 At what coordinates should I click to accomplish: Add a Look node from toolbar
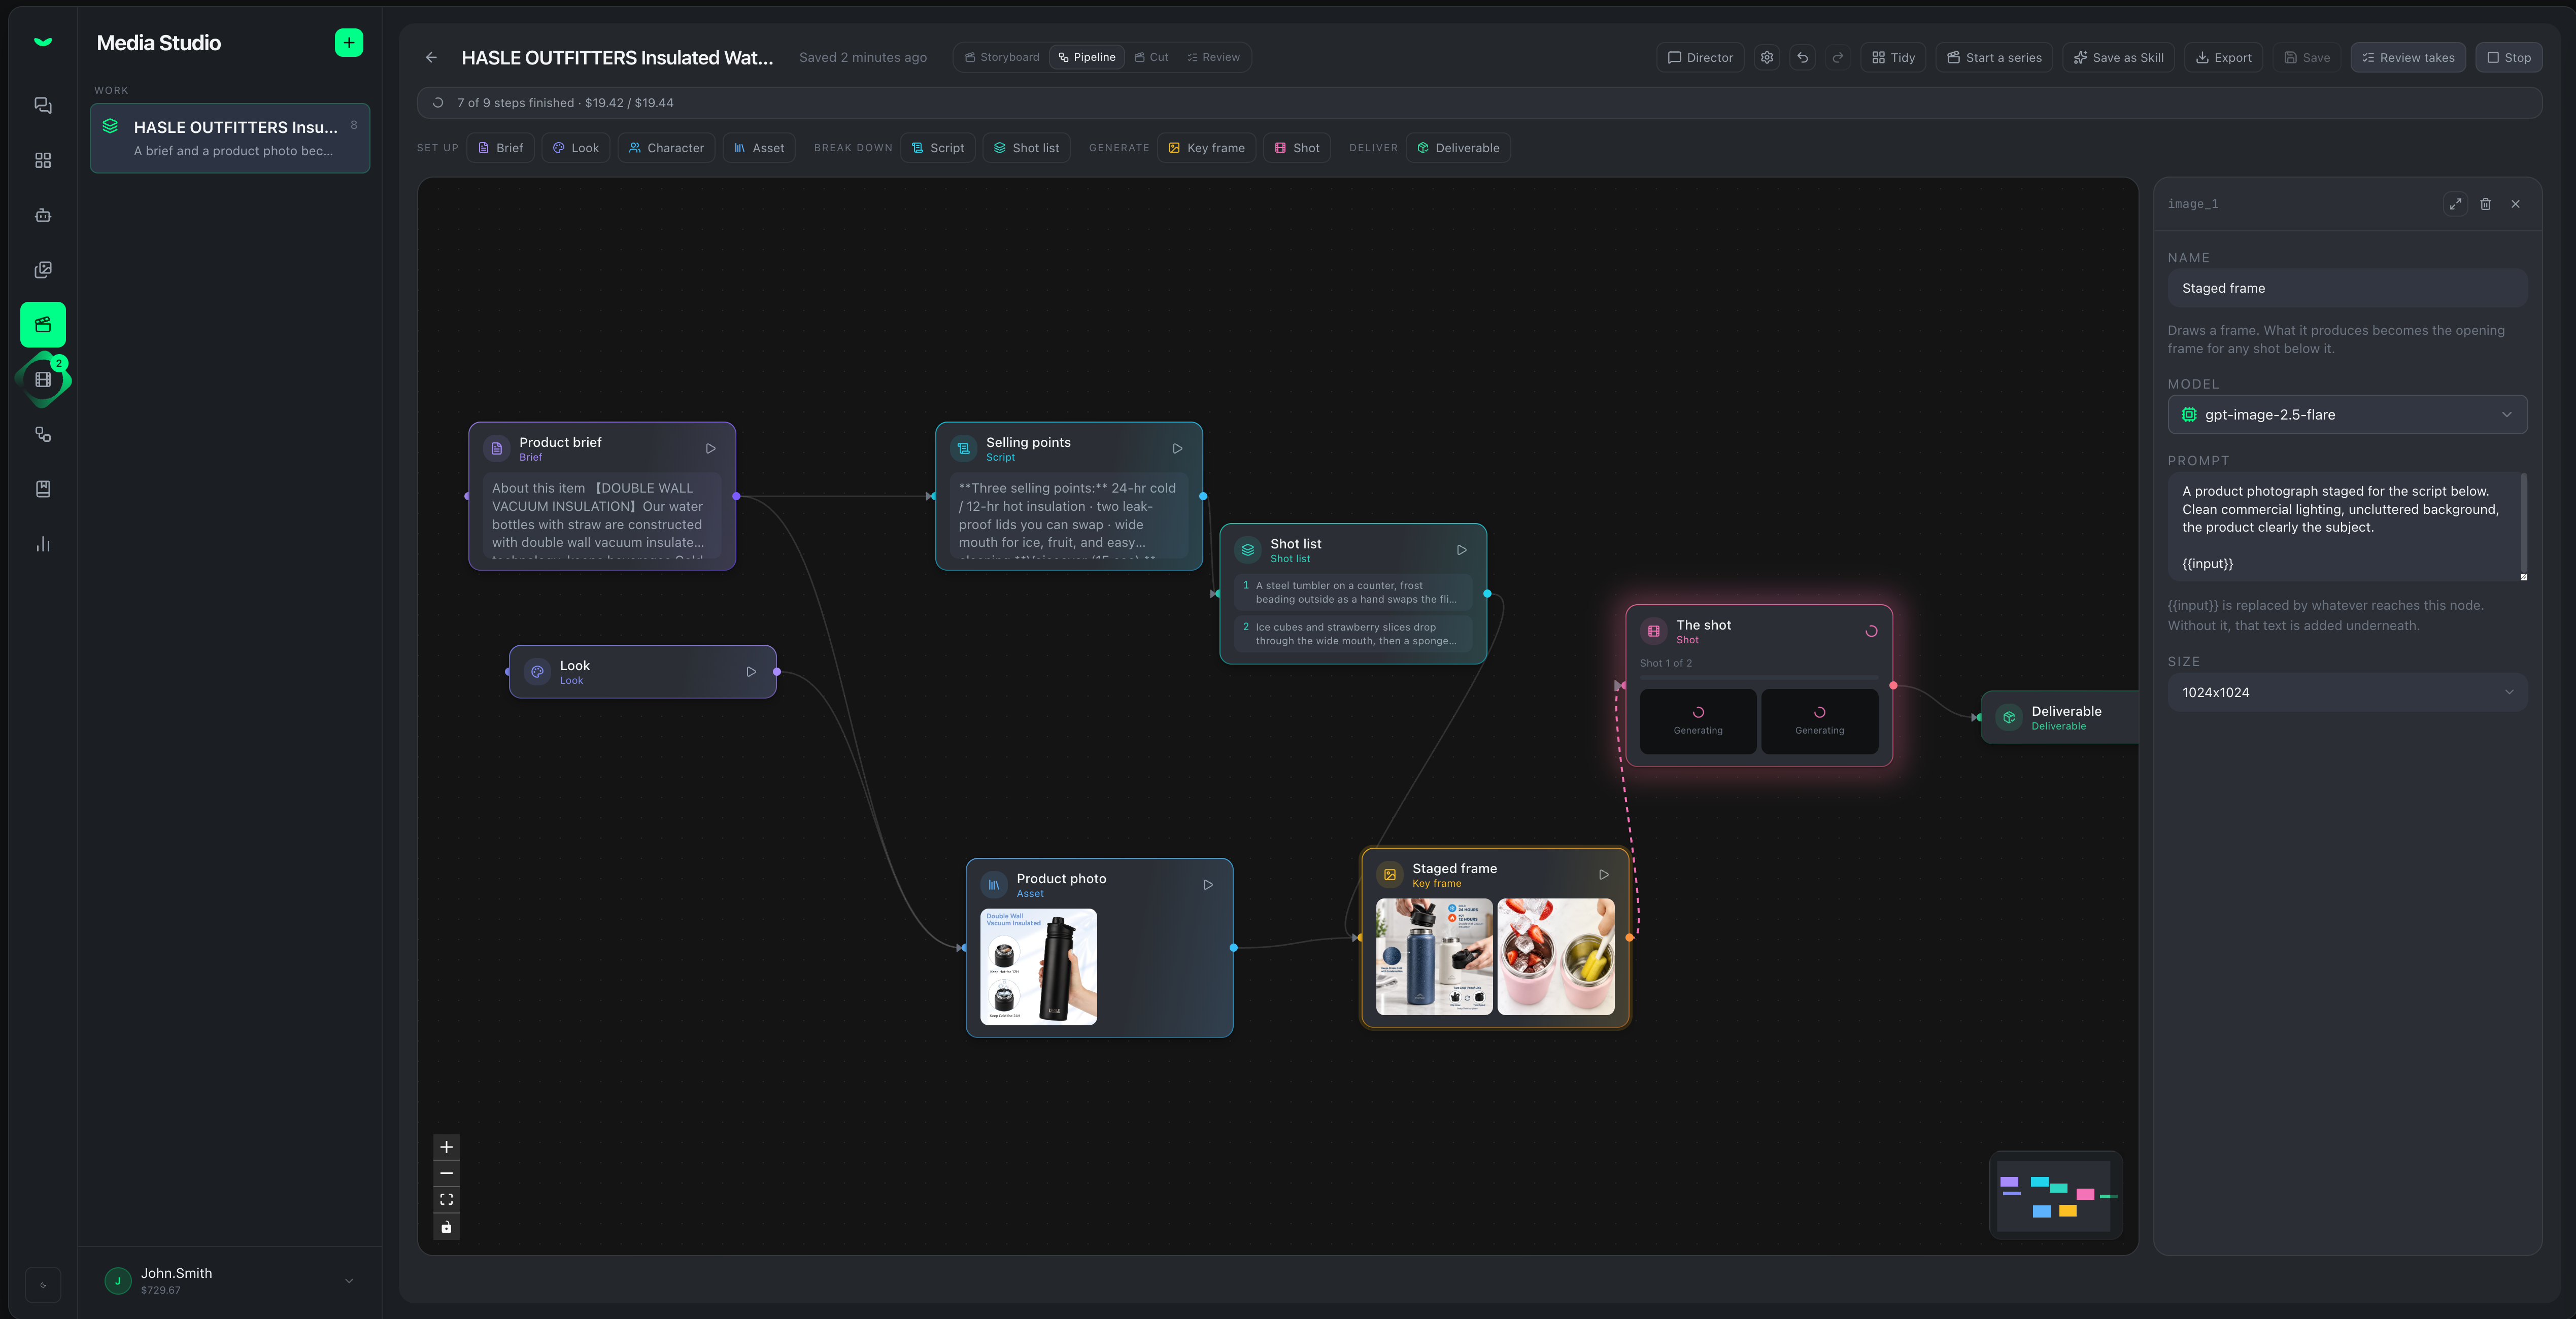pos(576,148)
